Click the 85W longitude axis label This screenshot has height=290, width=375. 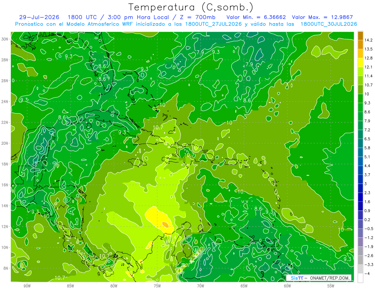[70, 286]
